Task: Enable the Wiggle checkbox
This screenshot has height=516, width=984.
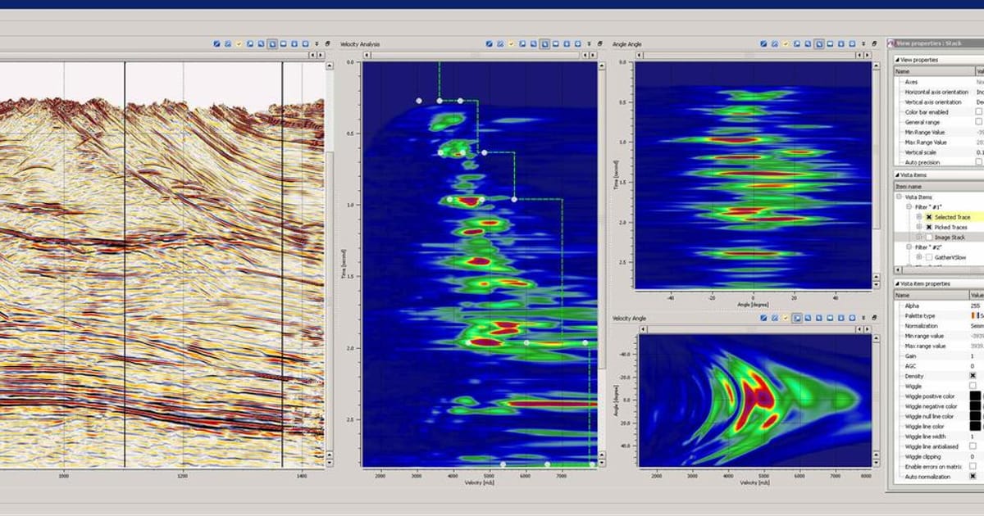Action: 973,385
